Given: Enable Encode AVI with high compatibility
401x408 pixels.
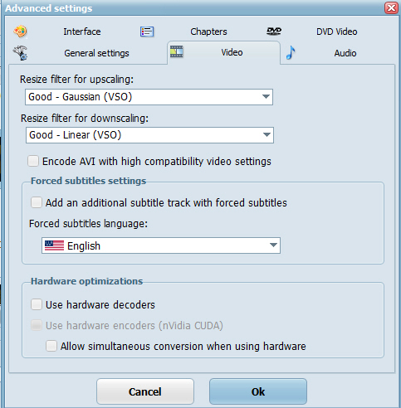Looking at the screenshot, I should coord(33,161).
